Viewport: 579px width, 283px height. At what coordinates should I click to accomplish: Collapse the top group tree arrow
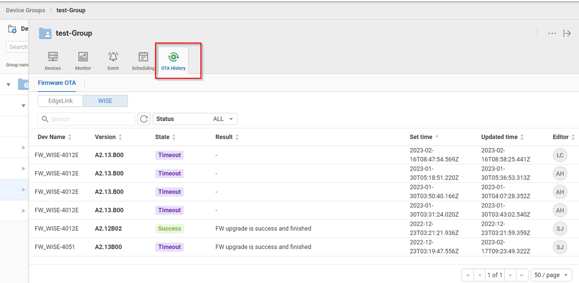pos(8,85)
